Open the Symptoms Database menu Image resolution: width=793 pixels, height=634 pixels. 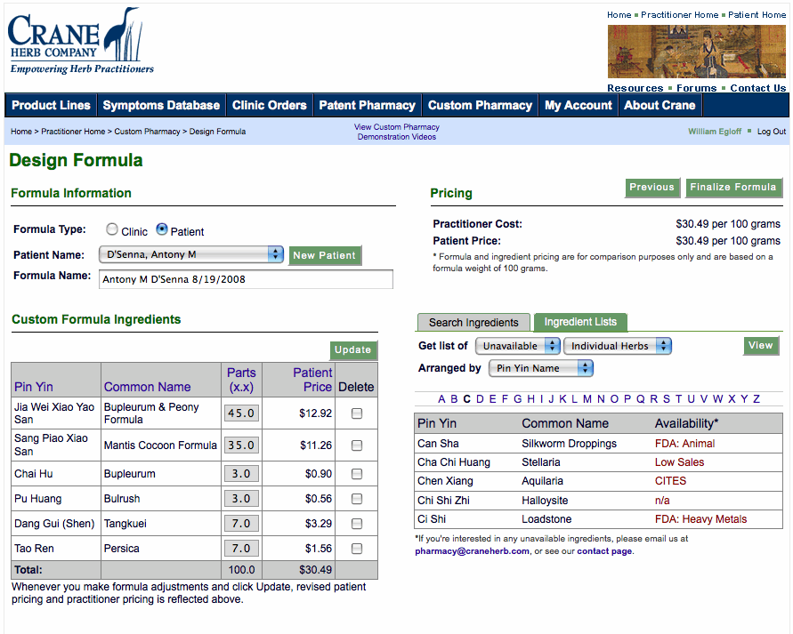[161, 105]
